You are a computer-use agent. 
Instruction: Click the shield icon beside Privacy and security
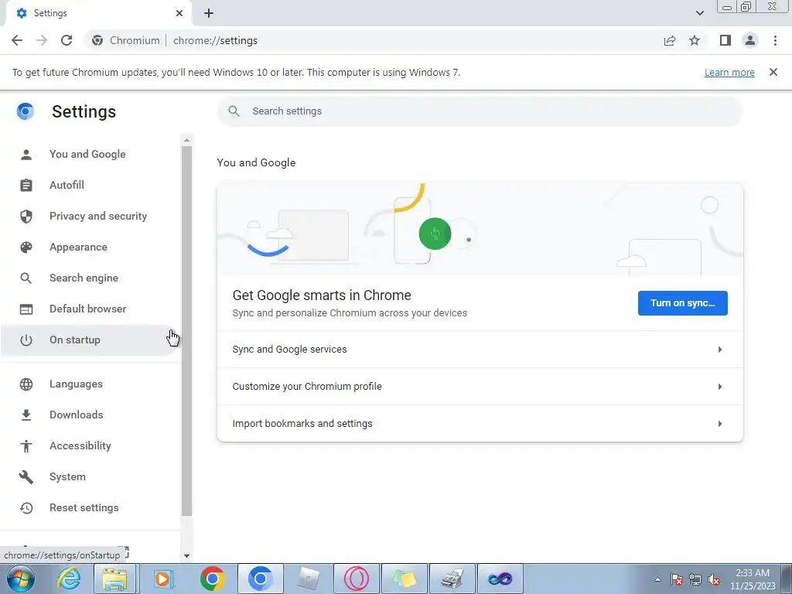pyautogui.click(x=26, y=217)
